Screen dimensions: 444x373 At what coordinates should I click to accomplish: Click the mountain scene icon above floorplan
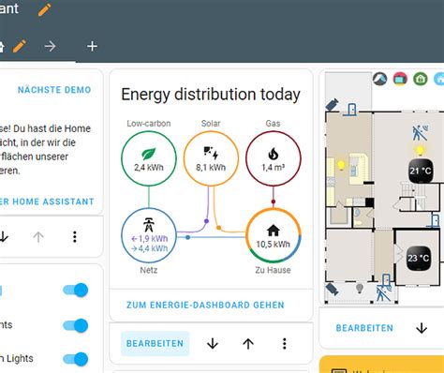click(x=380, y=79)
